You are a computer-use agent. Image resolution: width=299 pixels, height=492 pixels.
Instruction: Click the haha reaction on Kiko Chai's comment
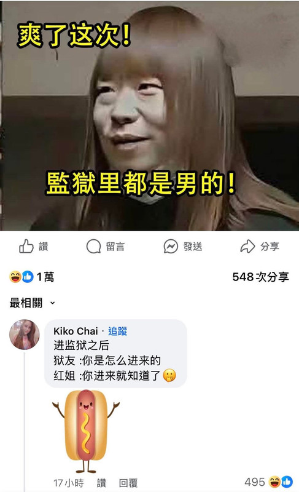coord(275,482)
